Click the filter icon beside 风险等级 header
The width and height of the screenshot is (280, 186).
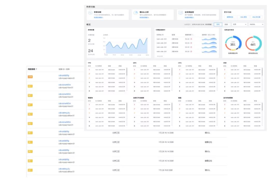tap(37, 69)
